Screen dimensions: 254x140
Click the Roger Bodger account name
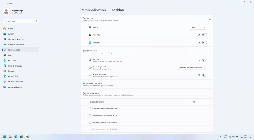(18, 11)
